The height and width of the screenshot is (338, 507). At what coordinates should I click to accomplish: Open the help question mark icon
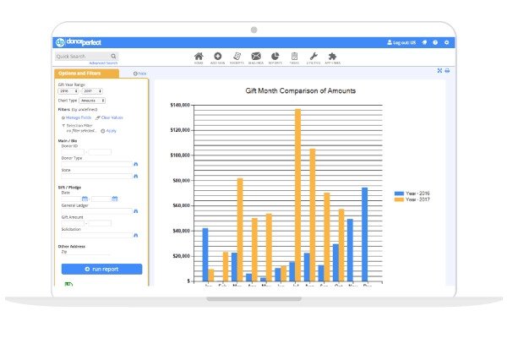(435, 42)
